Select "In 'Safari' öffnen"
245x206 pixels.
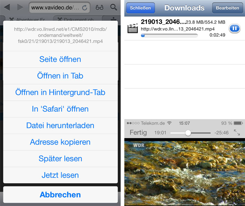(60, 109)
